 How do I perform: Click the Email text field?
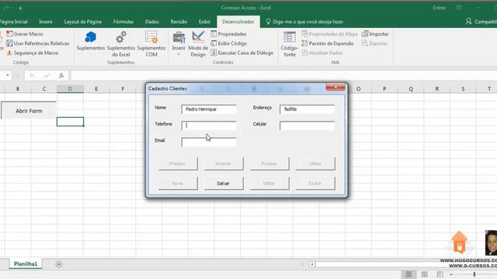tap(209, 142)
